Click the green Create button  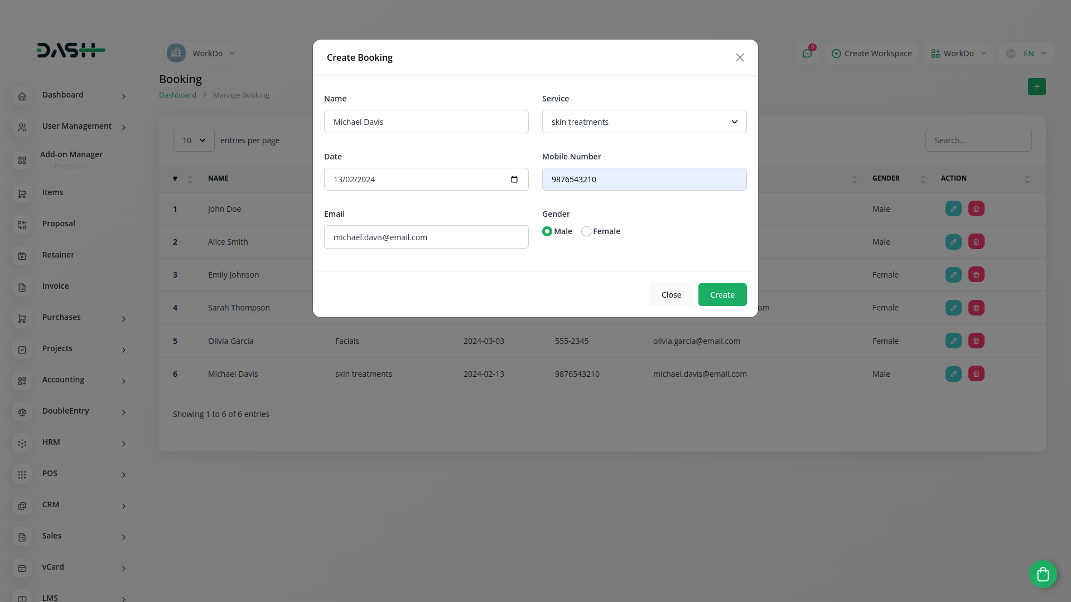point(722,295)
